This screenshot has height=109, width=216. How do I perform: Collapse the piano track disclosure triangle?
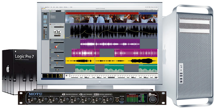pyautogui.click(x=50, y=72)
